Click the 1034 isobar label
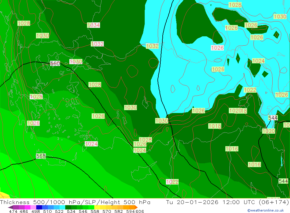This screenshot has width=290, height=213. 94,25
